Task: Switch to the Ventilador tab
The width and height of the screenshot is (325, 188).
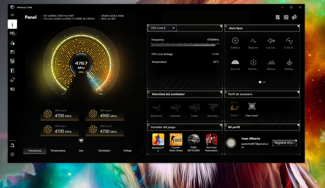Action: click(104, 151)
